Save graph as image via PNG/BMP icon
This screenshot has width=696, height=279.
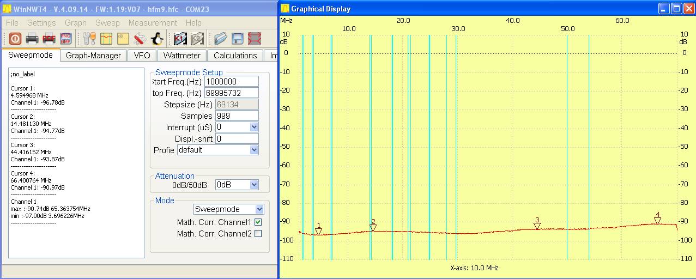pos(66,39)
